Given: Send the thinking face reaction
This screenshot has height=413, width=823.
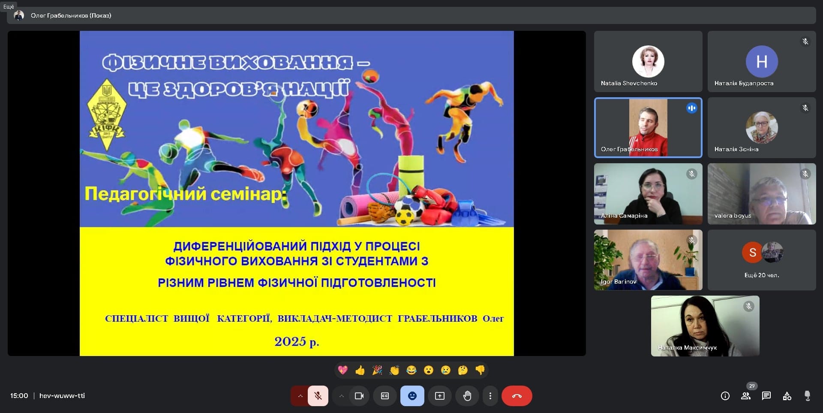Looking at the screenshot, I should coord(463,370).
